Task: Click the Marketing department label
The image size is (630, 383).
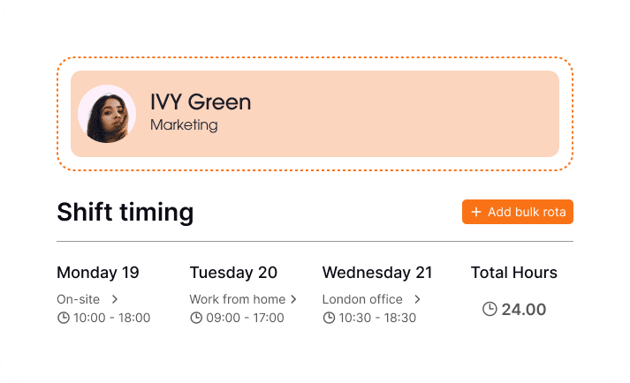Action: [x=184, y=125]
